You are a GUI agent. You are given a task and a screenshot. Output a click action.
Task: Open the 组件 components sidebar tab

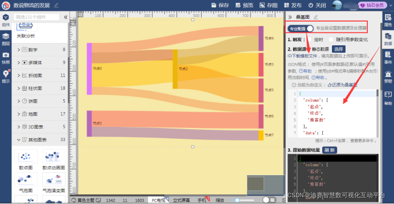[6, 20]
